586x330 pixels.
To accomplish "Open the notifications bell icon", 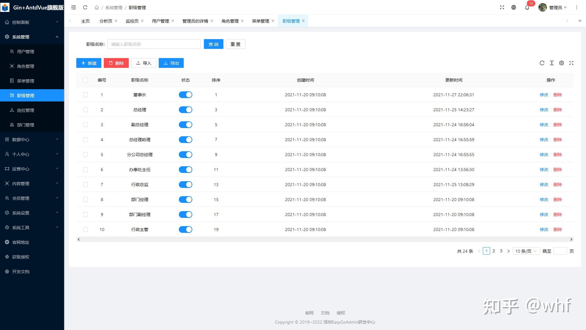I will (527, 7).
